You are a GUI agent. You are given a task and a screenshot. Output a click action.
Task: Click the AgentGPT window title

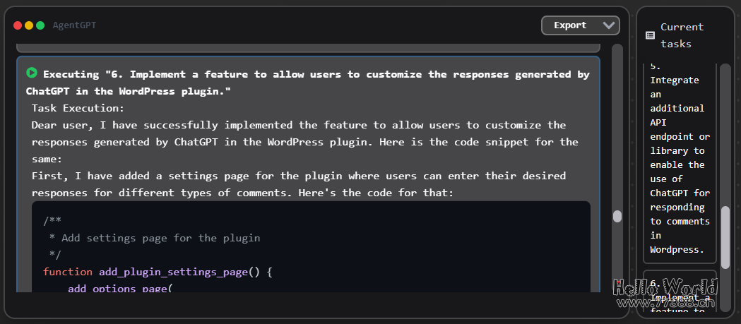[x=75, y=25]
